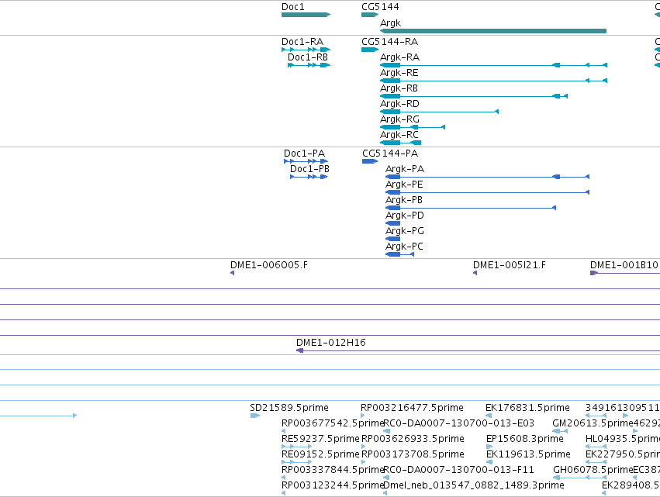660x497 pixels.
Task: Click the CG5144-RA transcript
Action: pos(370,50)
